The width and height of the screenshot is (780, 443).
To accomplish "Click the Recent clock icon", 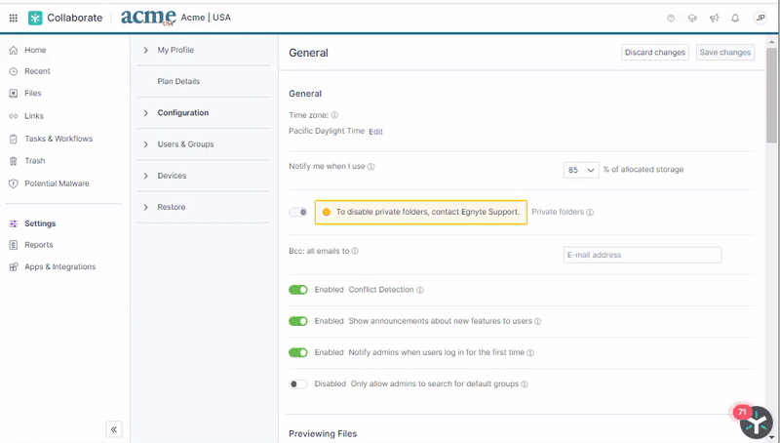I will pyautogui.click(x=14, y=71).
